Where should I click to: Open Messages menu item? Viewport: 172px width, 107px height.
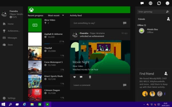(12, 38)
